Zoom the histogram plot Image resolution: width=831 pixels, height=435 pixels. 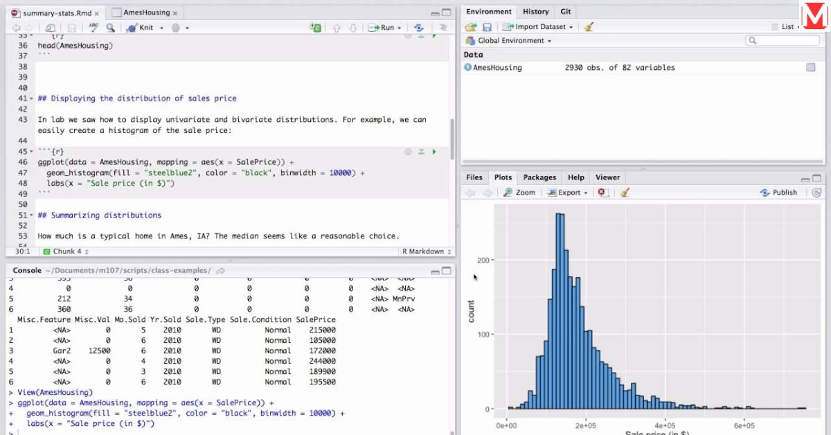[519, 193]
